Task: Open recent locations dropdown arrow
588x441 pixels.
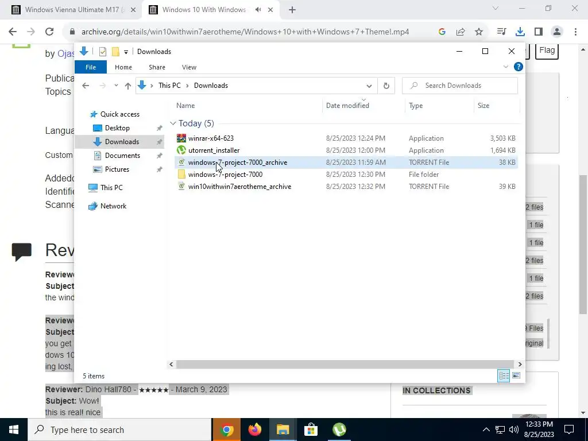Action: pyautogui.click(x=116, y=86)
